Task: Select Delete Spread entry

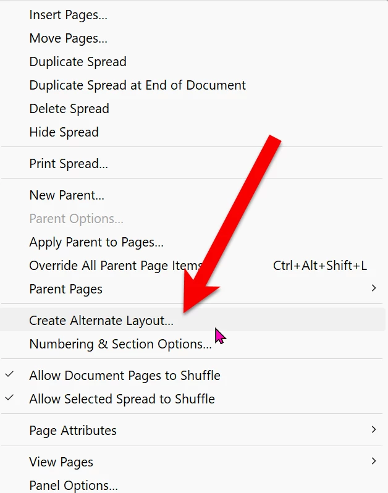Action: click(69, 109)
